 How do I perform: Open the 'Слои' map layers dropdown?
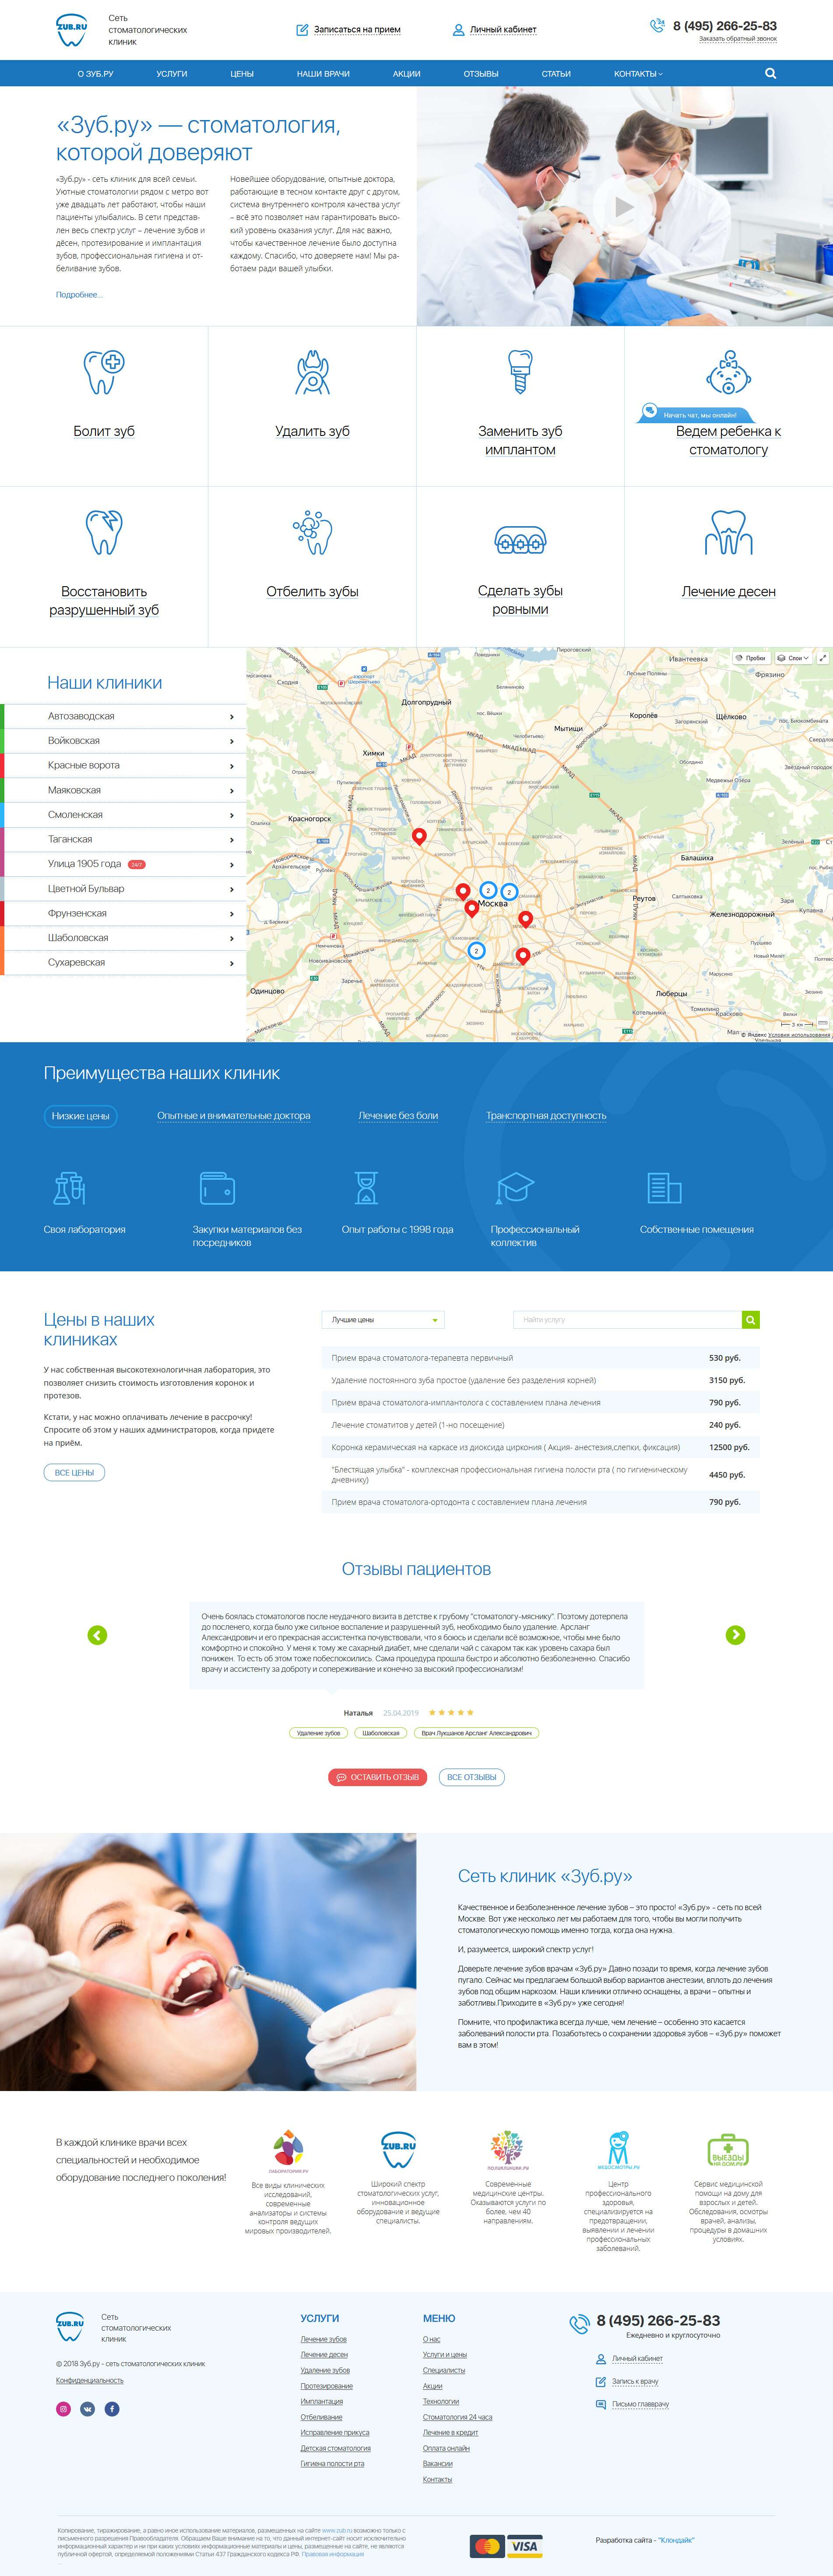(794, 658)
